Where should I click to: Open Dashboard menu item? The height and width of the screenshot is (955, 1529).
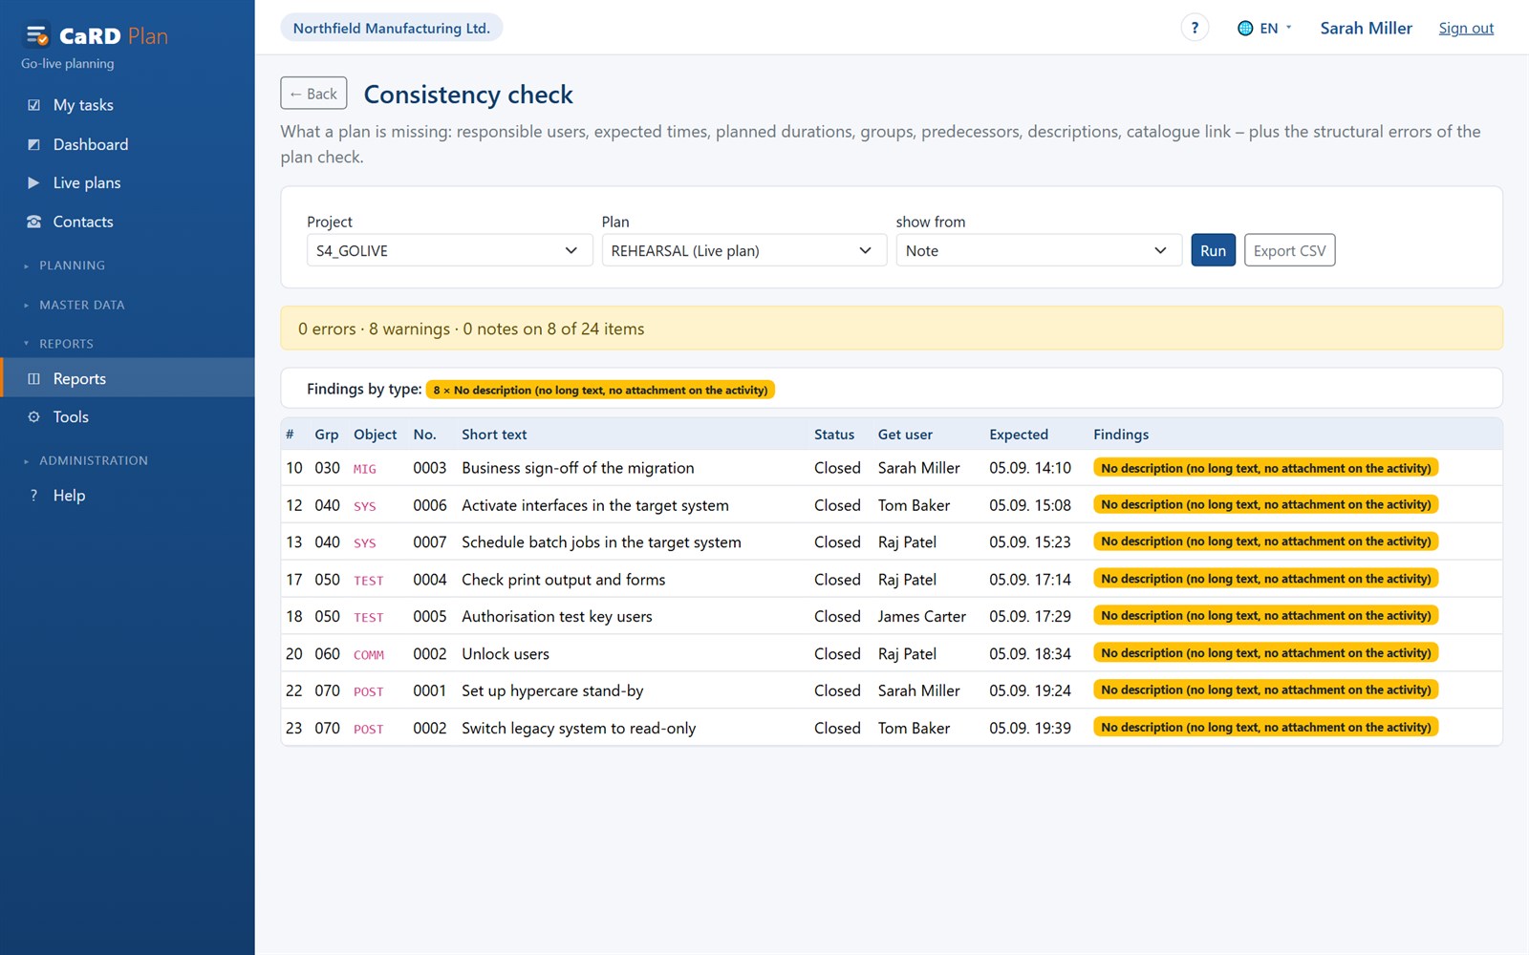point(127,144)
